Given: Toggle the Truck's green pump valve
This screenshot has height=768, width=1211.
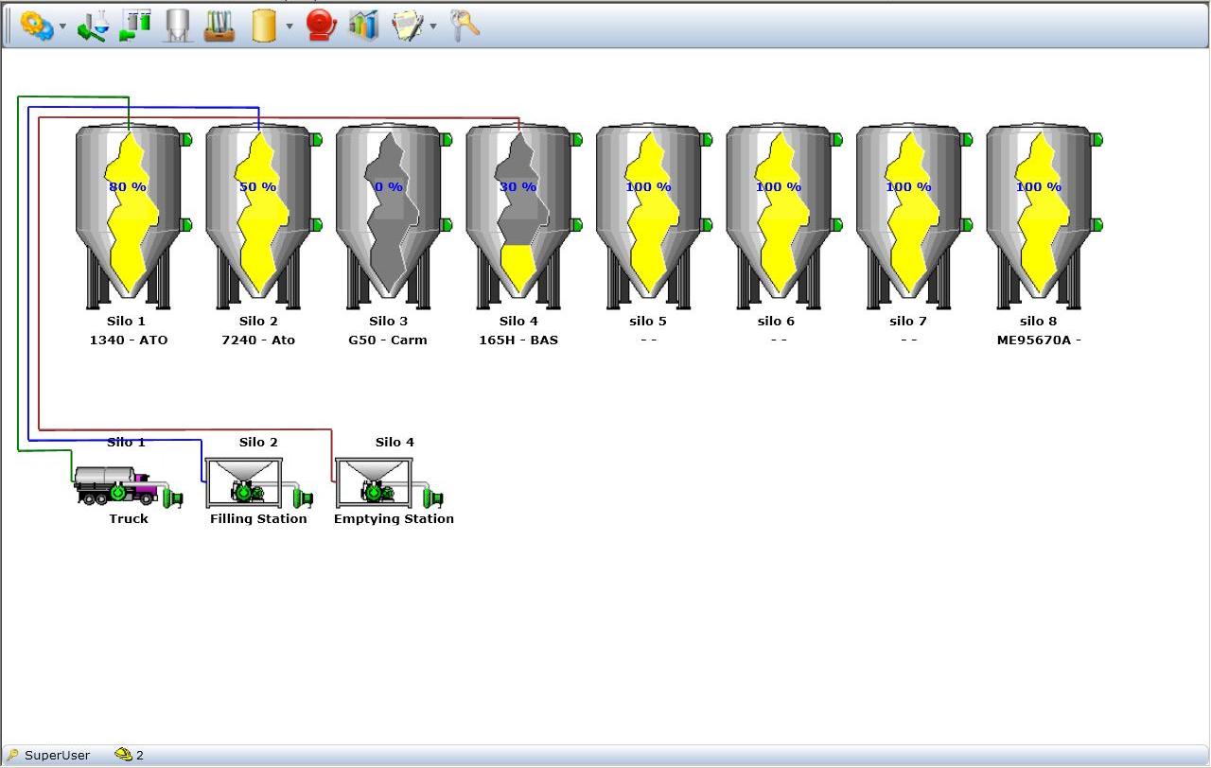Looking at the screenshot, I should [x=174, y=497].
